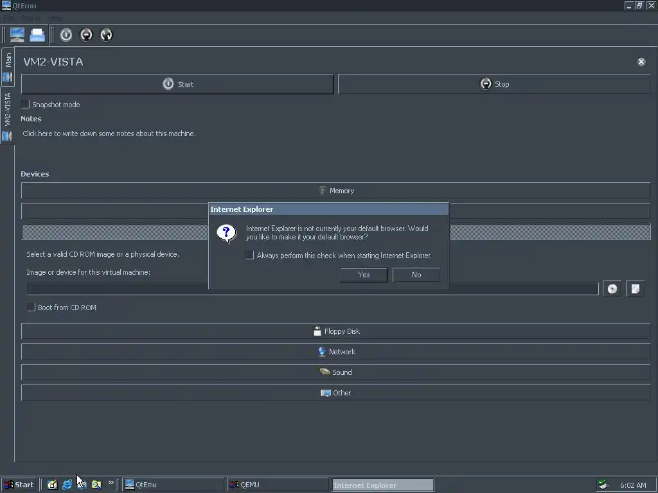The image size is (658, 493).
Task: Stop the VM2-VISTA virtual machine
Action: pyautogui.click(x=494, y=84)
